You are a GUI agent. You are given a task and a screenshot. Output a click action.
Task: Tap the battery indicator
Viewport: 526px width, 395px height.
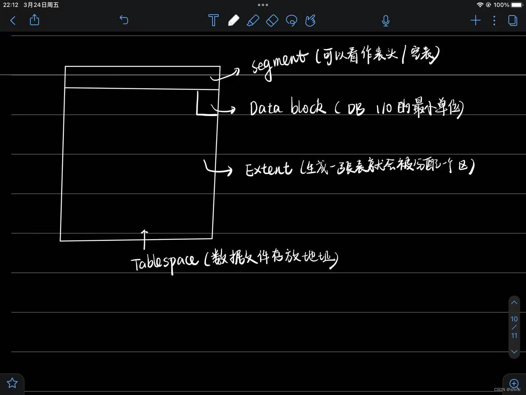[x=517, y=5]
